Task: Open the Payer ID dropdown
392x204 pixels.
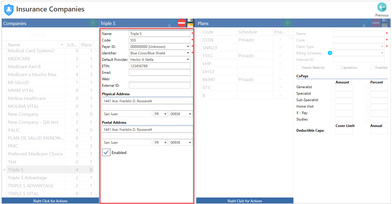Action: click(x=188, y=46)
